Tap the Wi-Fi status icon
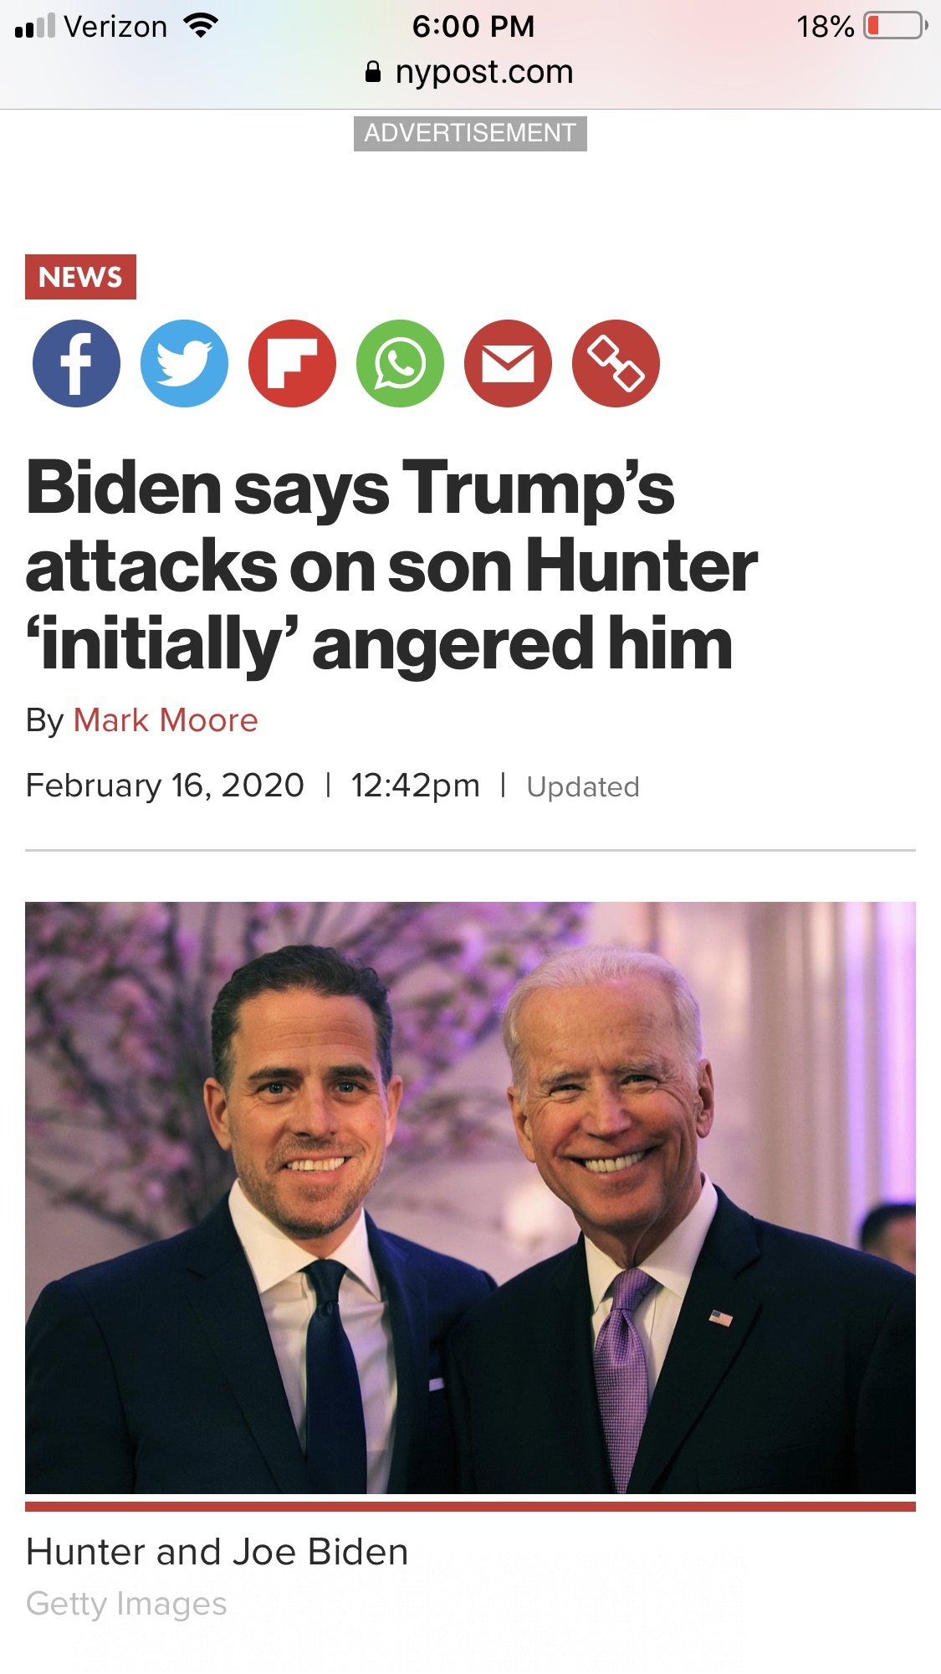 (x=200, y=26)
